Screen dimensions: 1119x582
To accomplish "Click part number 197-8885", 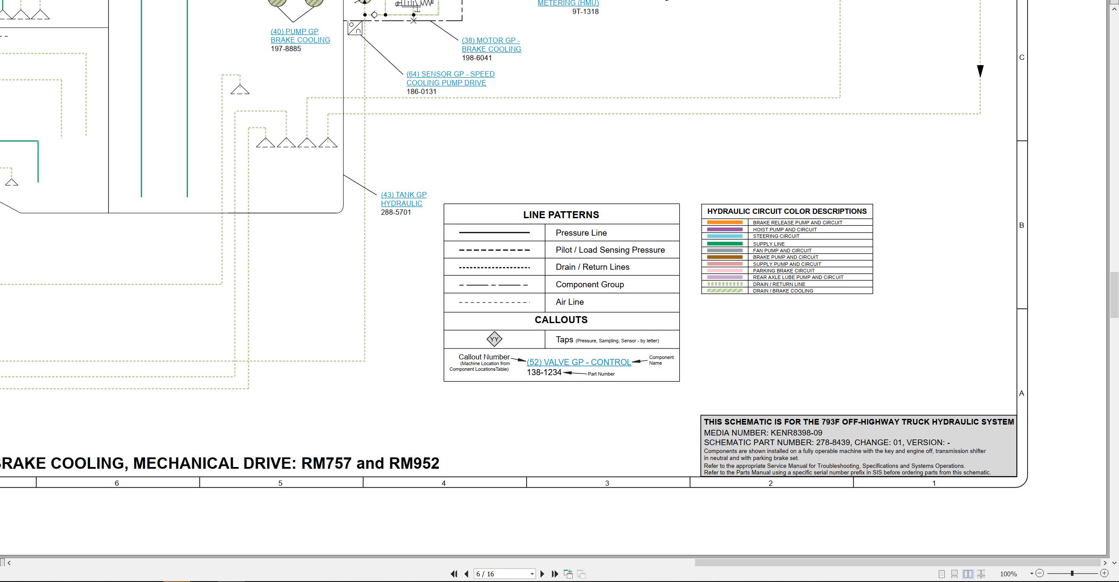I will pos(286,49).
